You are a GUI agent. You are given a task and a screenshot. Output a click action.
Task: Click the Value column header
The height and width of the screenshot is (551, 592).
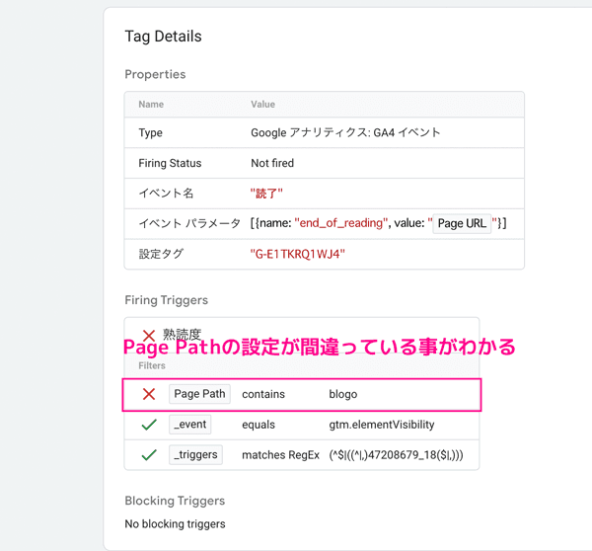pyautogui.click(x=263, y=105)
